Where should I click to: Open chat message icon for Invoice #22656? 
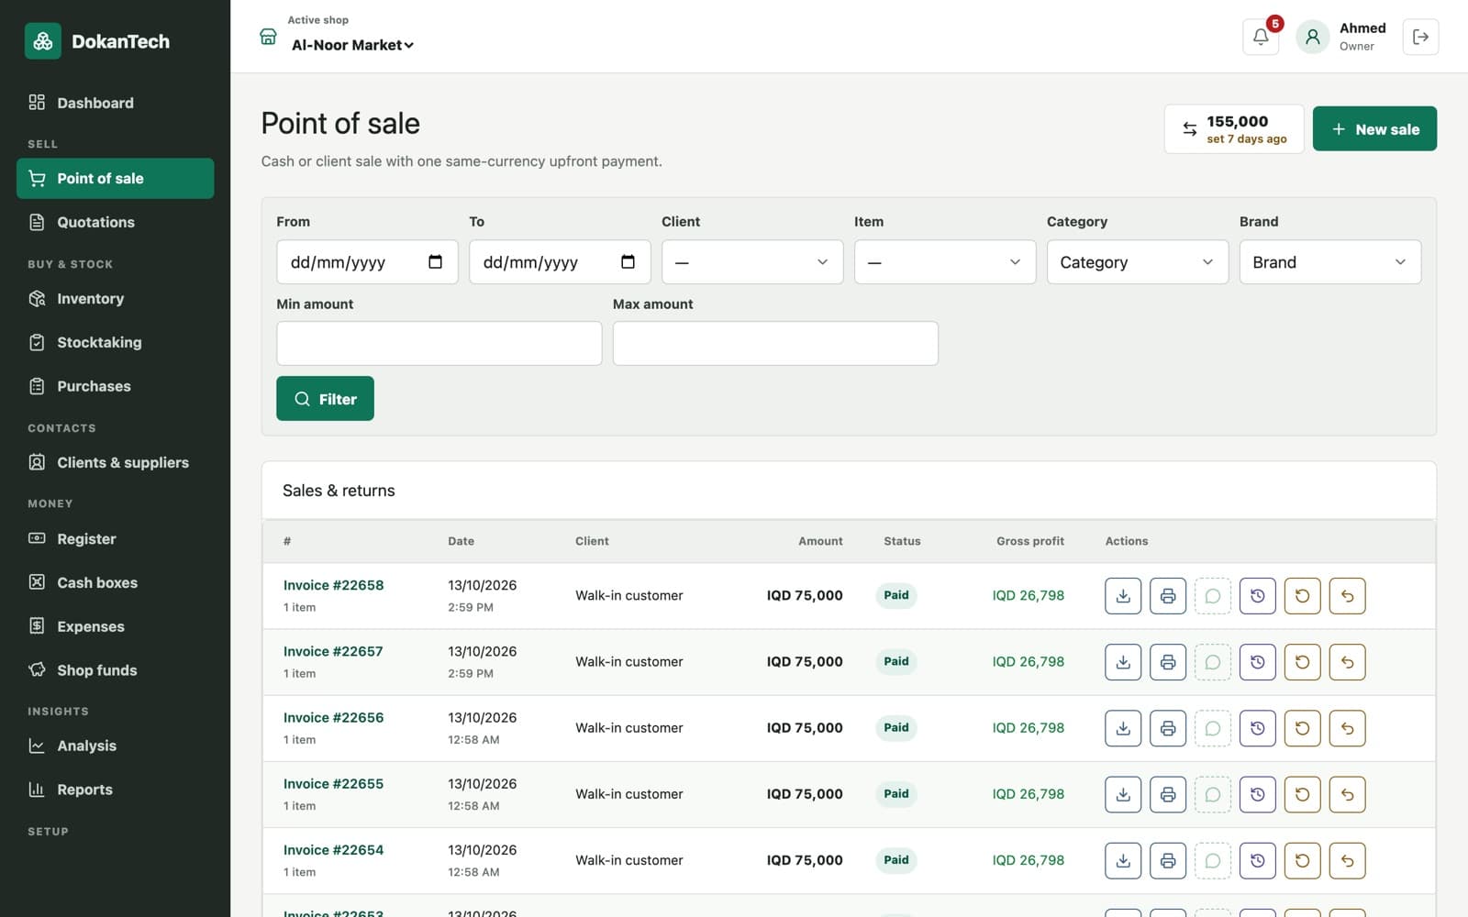click(1213, 728)
